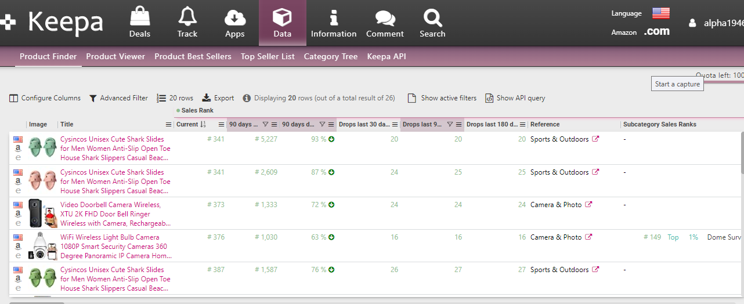Open the pink Shark Slides title in # 2,609 row
Image resolution: width=744 pixels, height=304 pixels.
(x=115, y=182)
